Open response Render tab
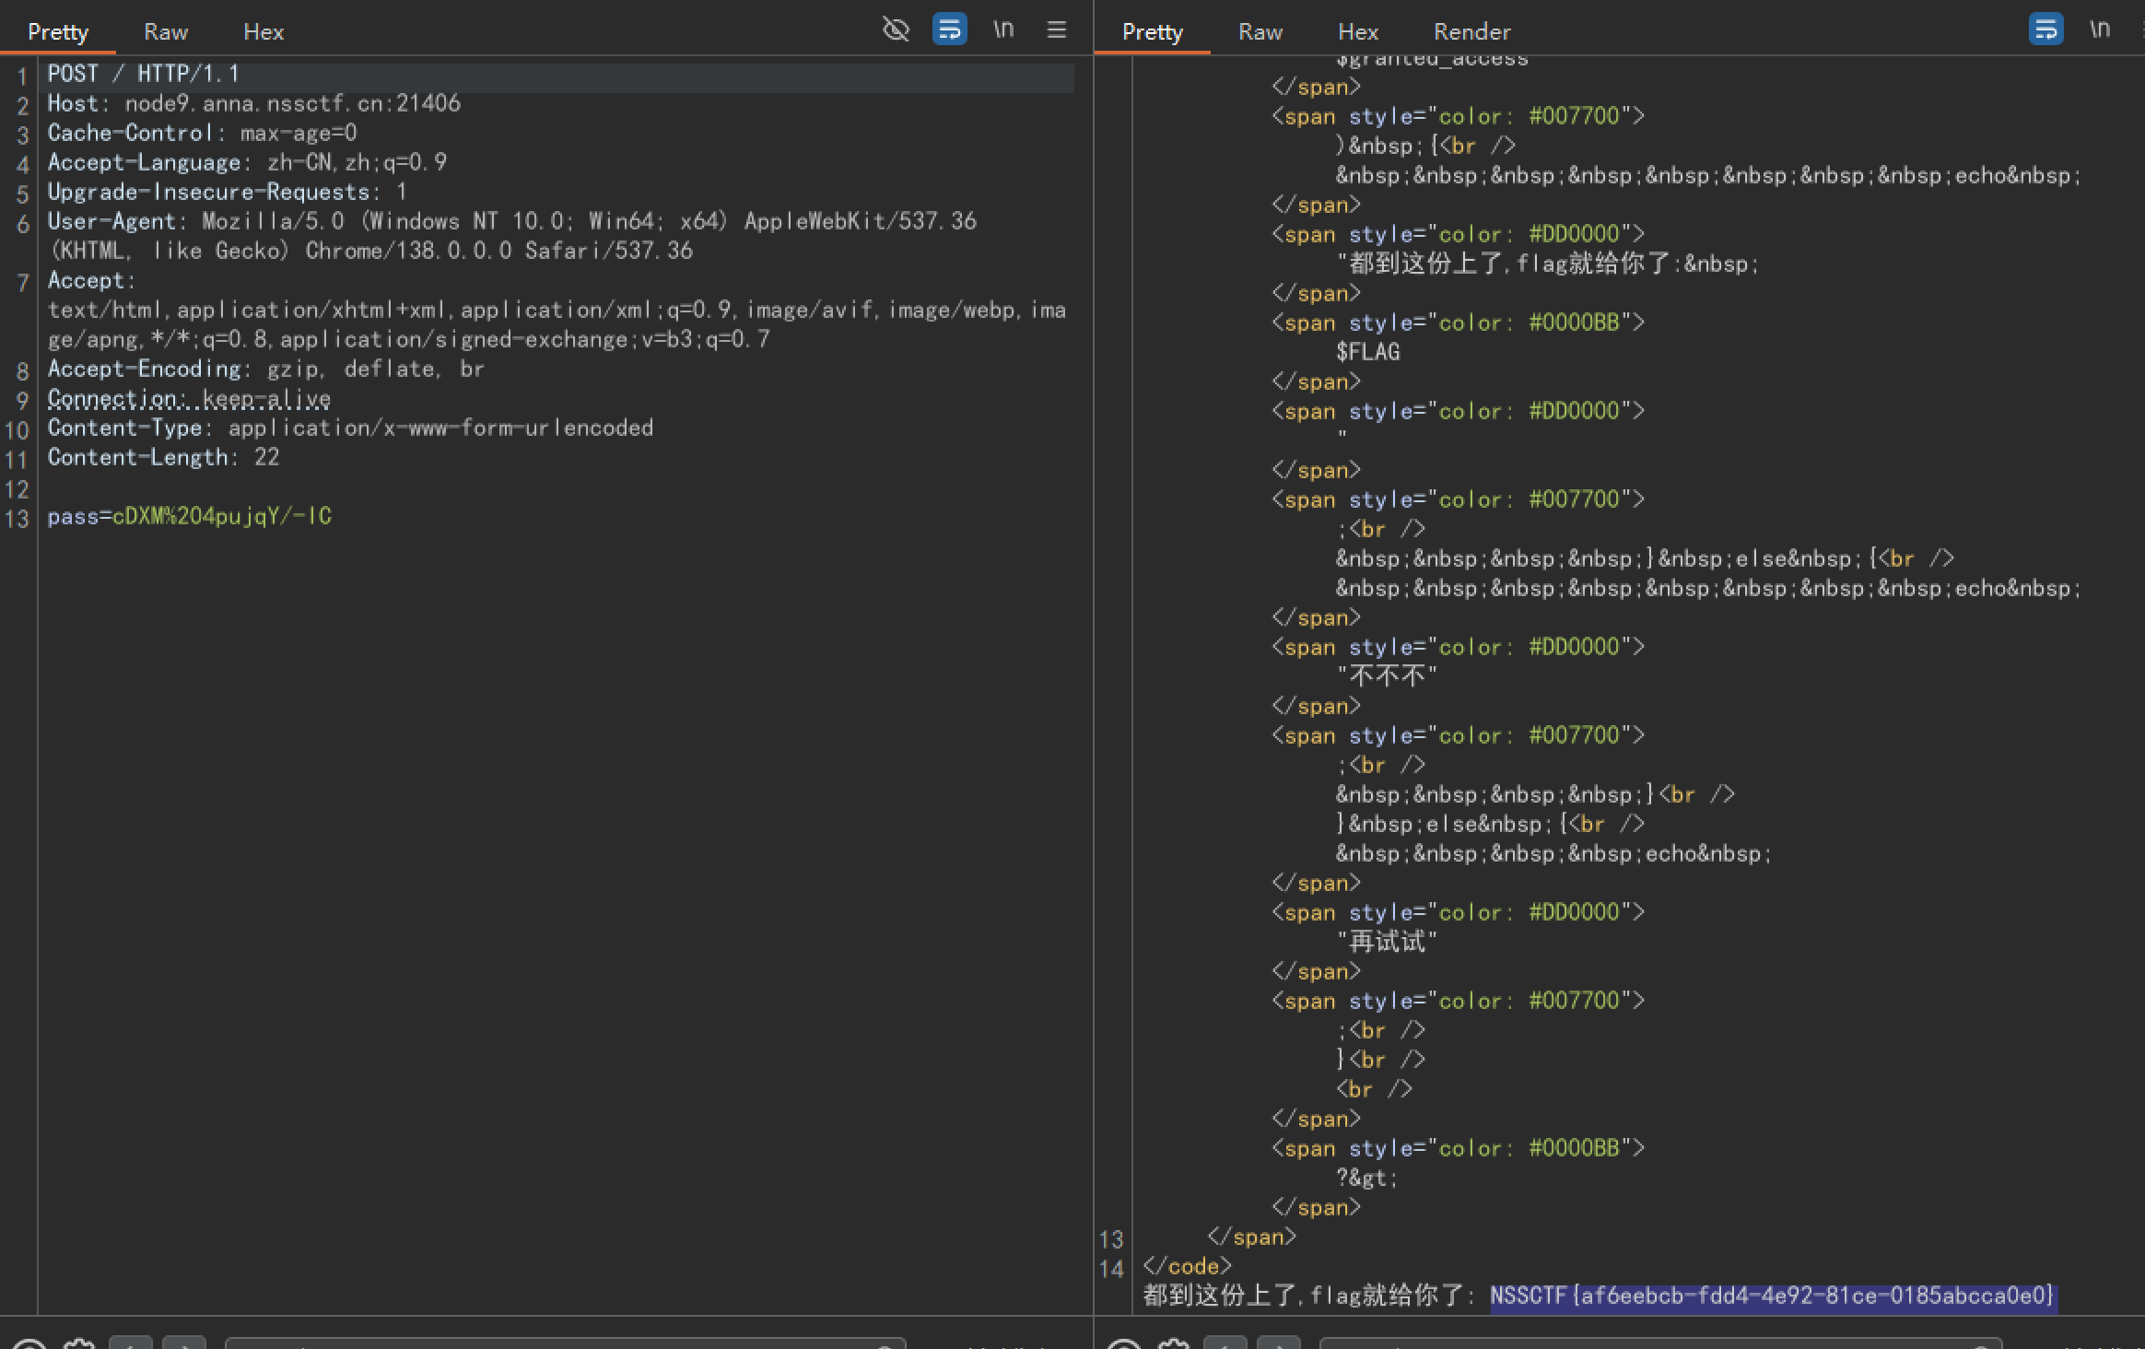Image resolution: width=2145 pixels, height=1349 pixels. pos(1471,32)
